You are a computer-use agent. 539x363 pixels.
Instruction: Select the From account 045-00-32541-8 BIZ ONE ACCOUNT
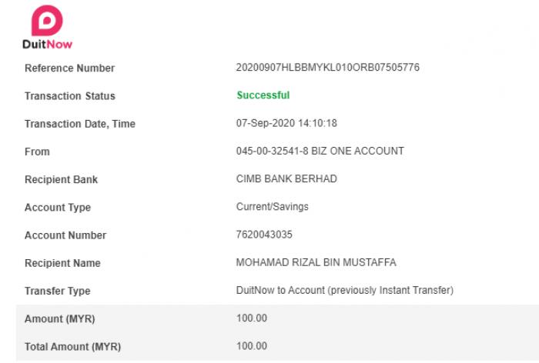tap(320, 151)
